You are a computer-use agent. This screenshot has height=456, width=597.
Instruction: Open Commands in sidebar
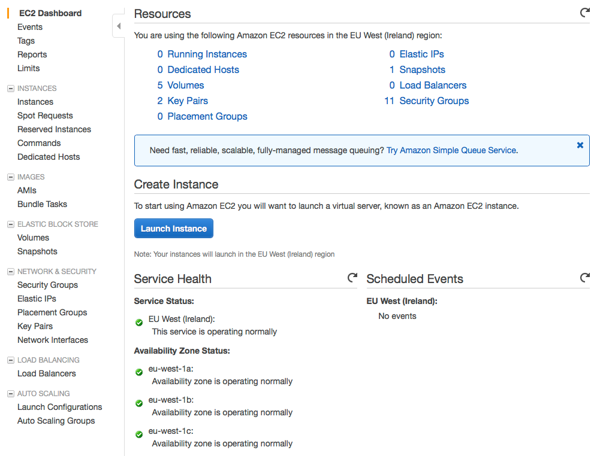(x=39, y=143)
